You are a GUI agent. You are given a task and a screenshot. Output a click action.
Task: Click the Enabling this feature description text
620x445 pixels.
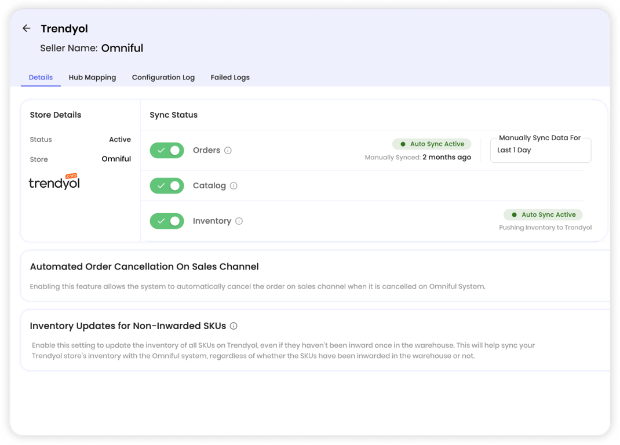pos(258,286)
